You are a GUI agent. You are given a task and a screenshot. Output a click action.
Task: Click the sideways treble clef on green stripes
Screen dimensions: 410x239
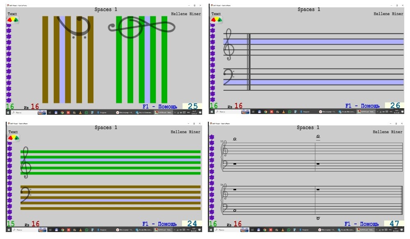141,27
